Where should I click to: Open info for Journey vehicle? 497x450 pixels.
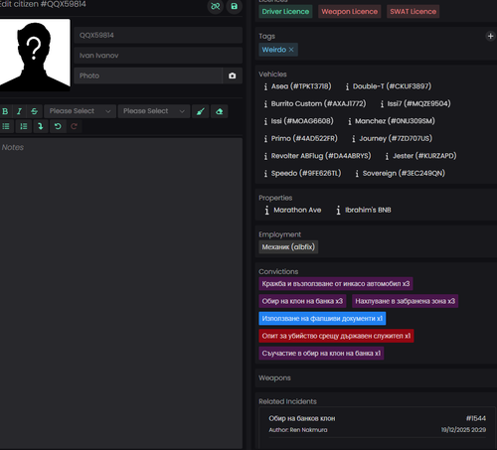pos(354,139)
